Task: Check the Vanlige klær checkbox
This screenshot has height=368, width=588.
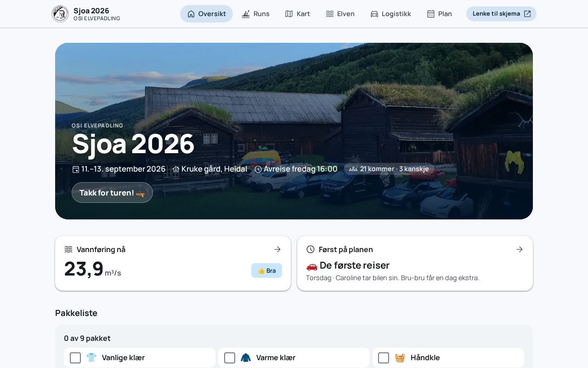Action: (x=75, y=358)
